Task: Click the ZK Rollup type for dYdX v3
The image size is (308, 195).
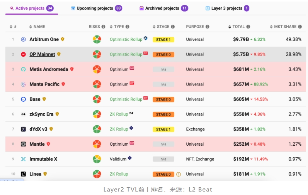Action: tap(119, 129)
